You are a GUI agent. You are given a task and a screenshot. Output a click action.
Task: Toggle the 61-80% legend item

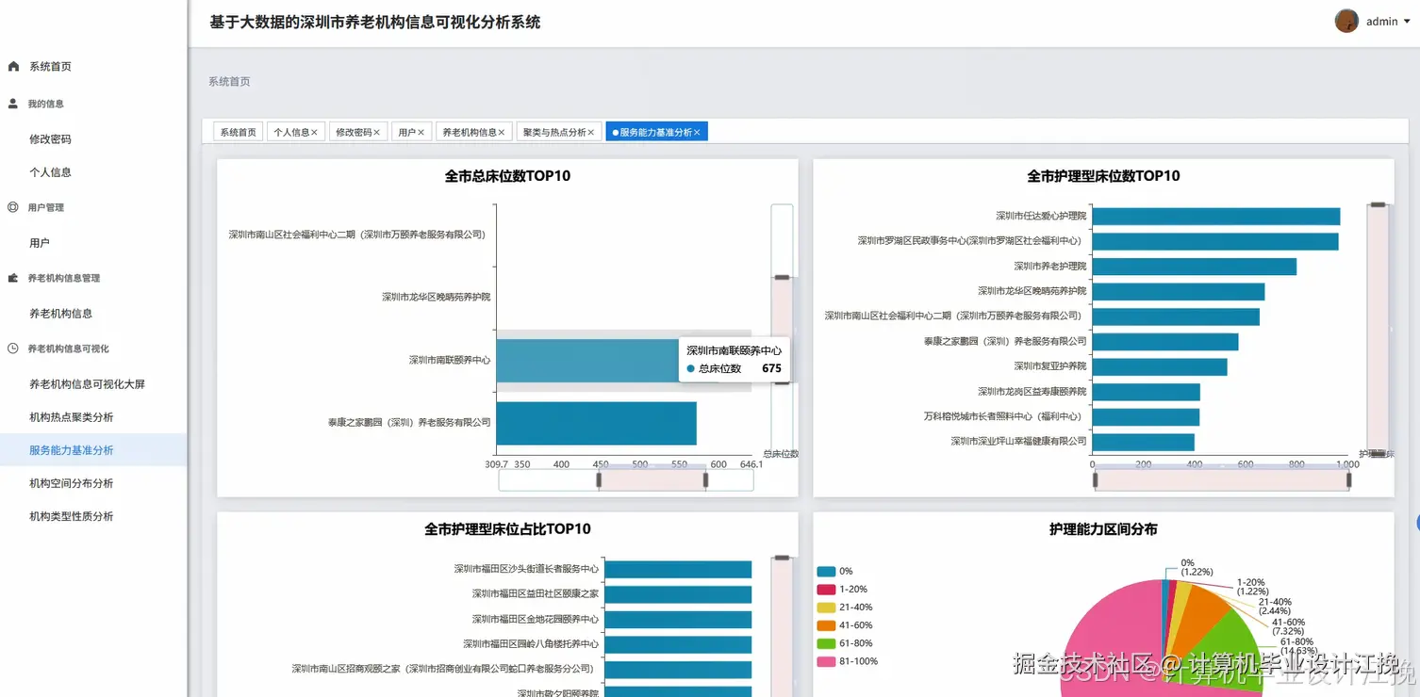(x=845, y=643)
